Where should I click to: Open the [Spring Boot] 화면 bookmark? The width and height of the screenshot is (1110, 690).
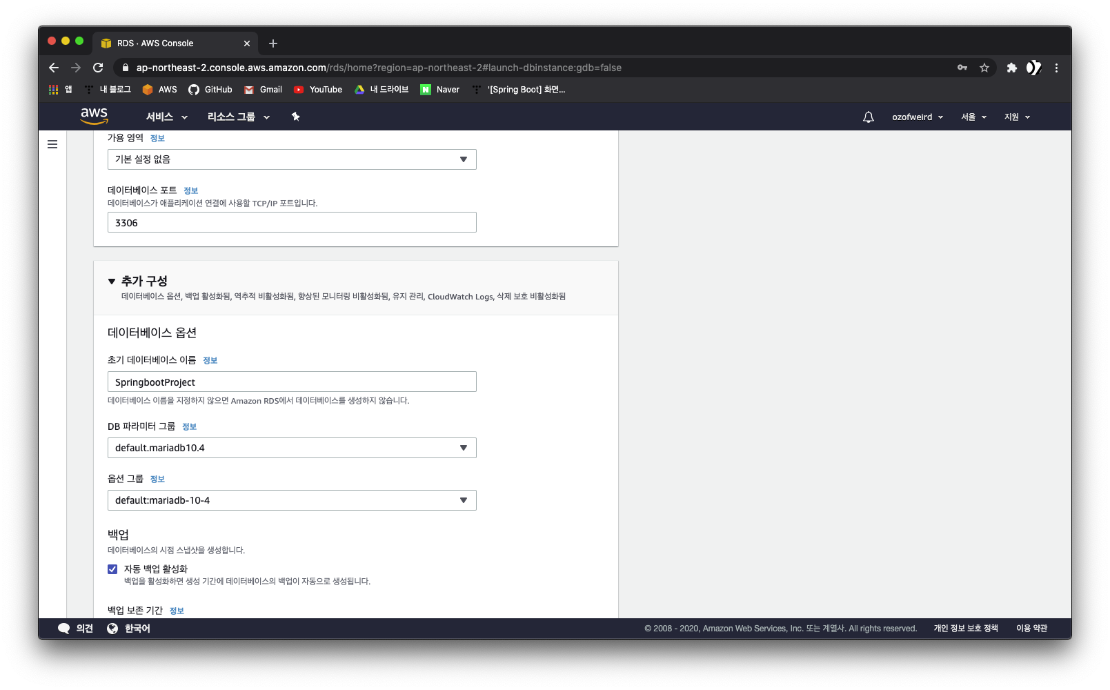(x=519, y=90)
